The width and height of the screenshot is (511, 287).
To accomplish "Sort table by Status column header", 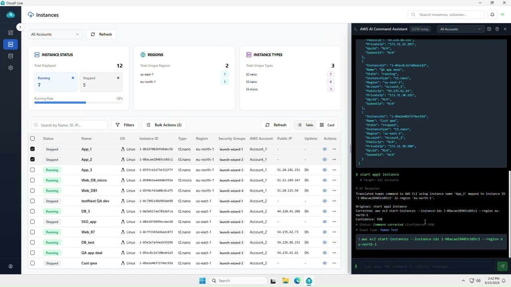I will pyautogui.click(x=48, y=139).
